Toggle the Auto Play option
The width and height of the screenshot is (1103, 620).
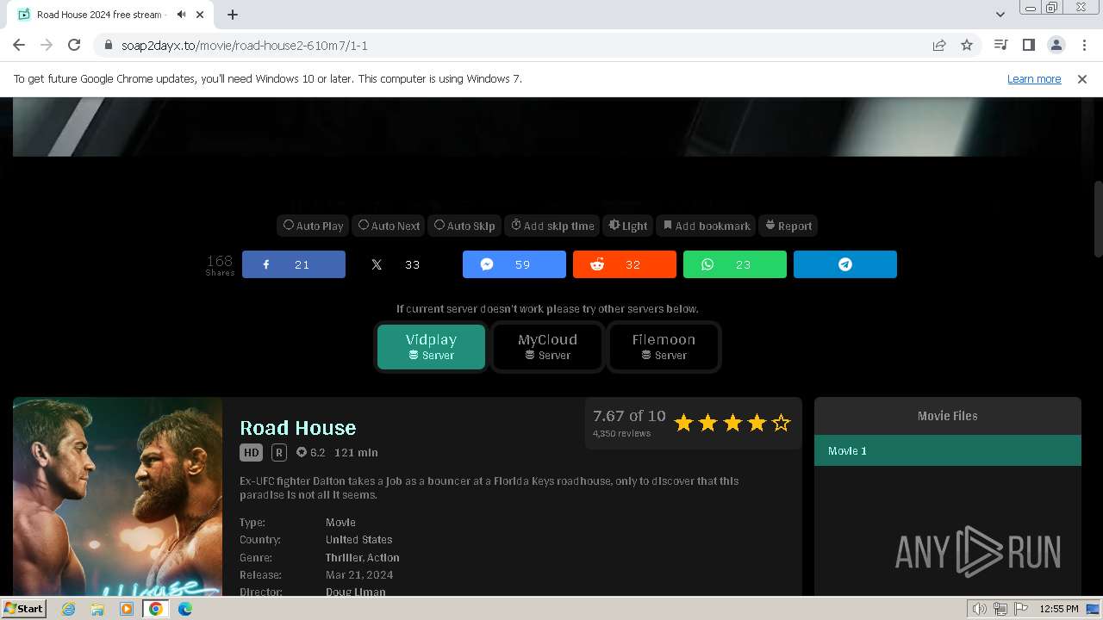coord(314,226)
